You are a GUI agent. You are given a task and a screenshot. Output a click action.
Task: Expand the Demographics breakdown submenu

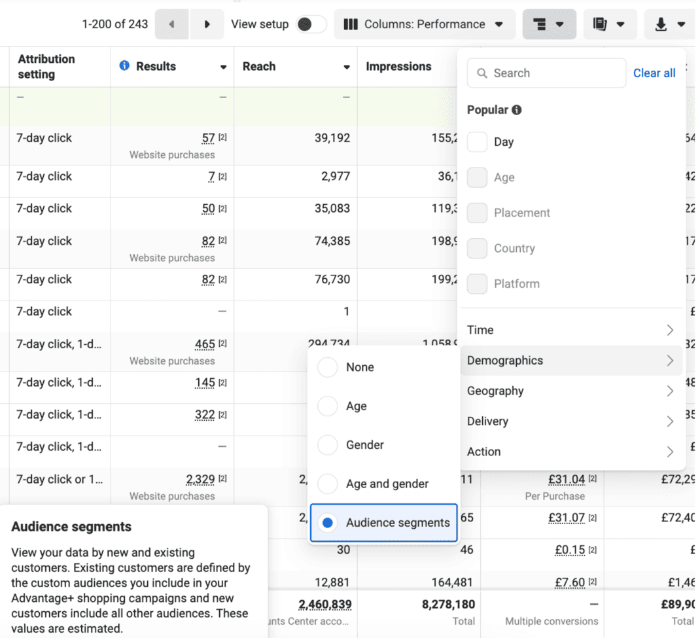click(x=571, y=361)
